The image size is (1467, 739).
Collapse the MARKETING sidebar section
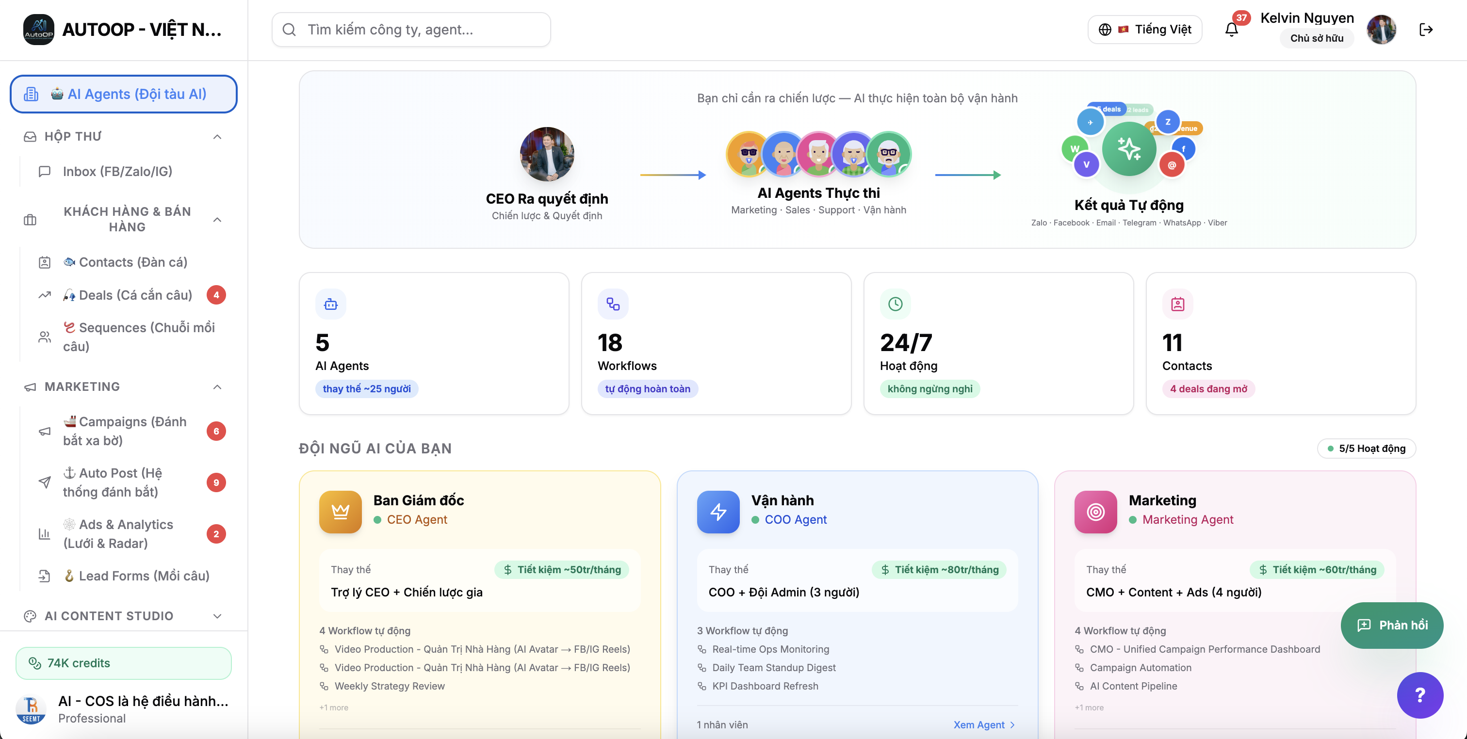click(217, 387)
